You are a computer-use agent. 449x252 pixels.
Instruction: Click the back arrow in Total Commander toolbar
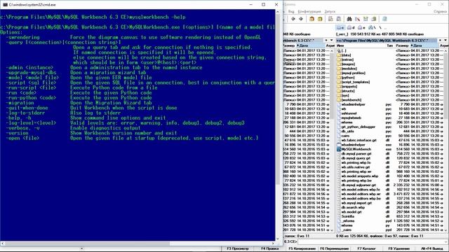tap(293, 19)
